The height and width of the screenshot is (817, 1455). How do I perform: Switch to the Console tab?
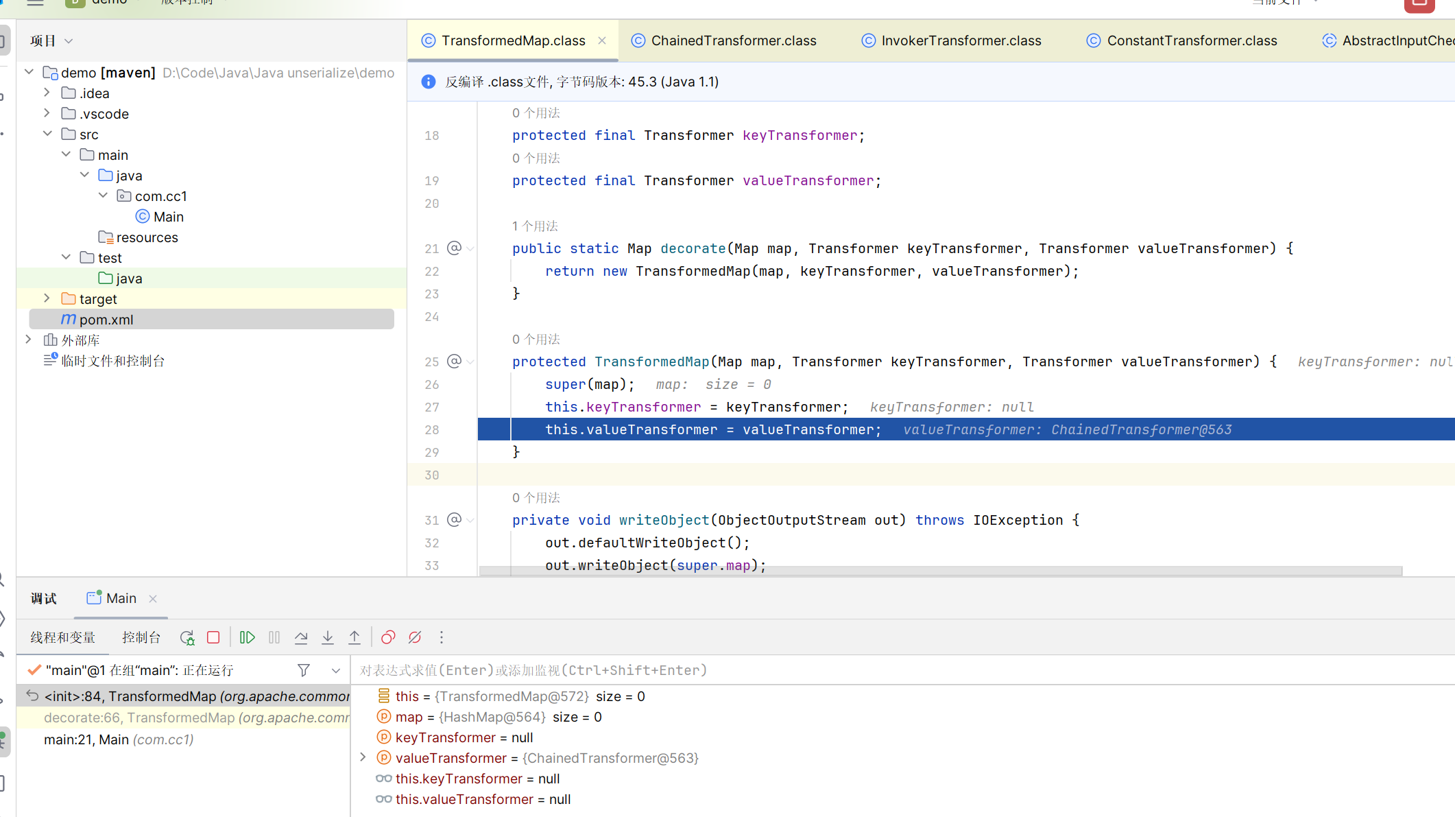(141, 637)
